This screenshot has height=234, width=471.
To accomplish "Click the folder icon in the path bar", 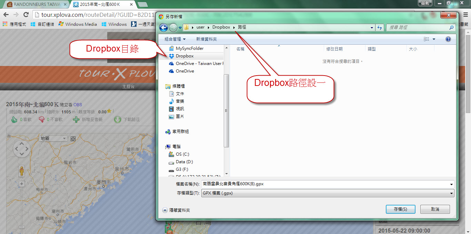I will (186, 27).
